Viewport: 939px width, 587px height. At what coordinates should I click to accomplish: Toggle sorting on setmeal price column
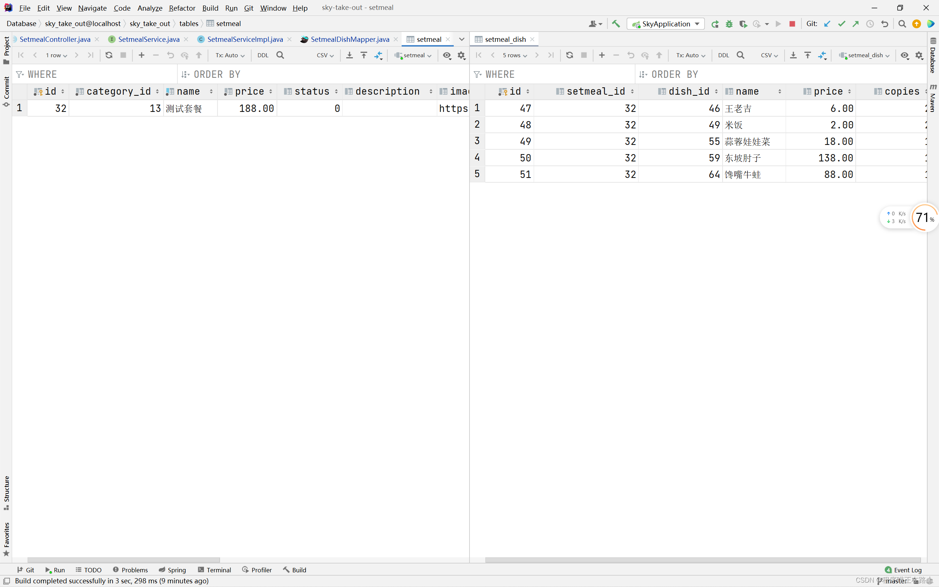[x=270, y=91]
